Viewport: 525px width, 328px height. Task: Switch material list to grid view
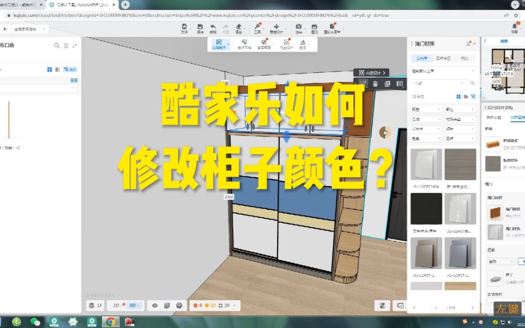458,97
